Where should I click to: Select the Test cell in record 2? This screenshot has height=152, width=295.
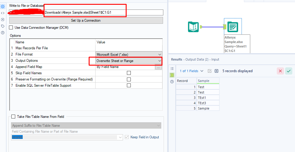[208, 92]
